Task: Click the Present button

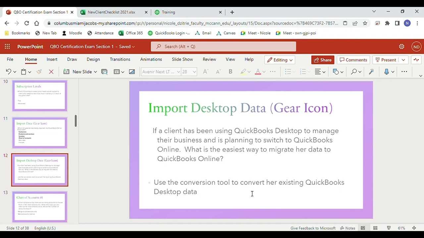Action: tap(386, 60)
